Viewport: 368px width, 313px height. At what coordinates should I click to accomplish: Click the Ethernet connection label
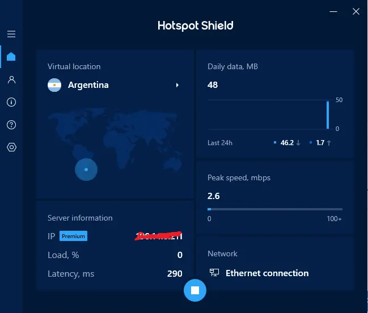click(267, 273)
